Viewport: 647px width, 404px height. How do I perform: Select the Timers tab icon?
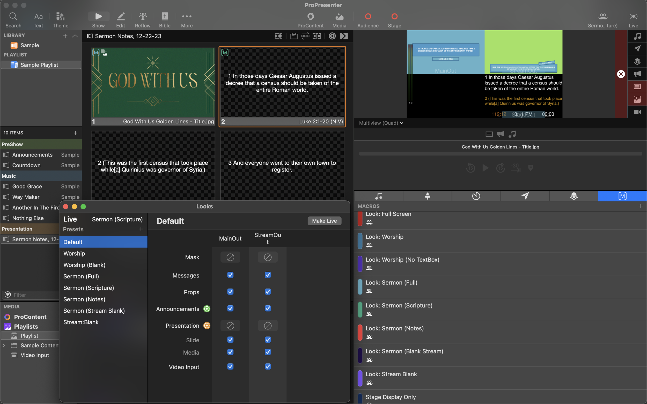pos(476,196)
